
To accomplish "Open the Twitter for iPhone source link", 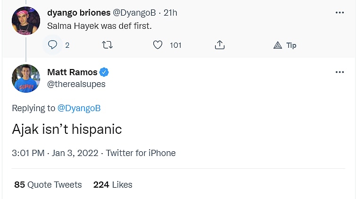I will point(141,153).
